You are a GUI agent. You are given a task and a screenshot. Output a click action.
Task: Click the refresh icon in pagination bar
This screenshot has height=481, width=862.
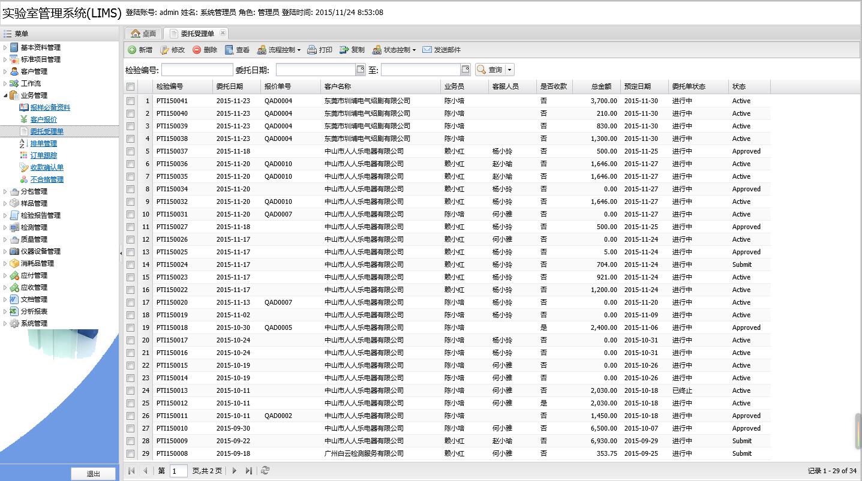click(265, 471)
